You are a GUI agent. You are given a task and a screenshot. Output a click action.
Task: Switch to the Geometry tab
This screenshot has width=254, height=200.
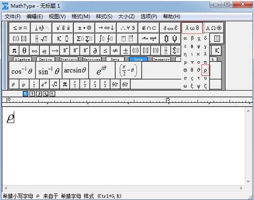coord(161,59)
